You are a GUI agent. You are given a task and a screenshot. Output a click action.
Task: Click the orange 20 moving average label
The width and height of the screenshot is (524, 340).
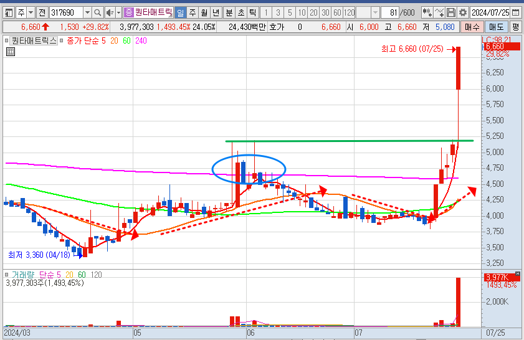(114, 40)
